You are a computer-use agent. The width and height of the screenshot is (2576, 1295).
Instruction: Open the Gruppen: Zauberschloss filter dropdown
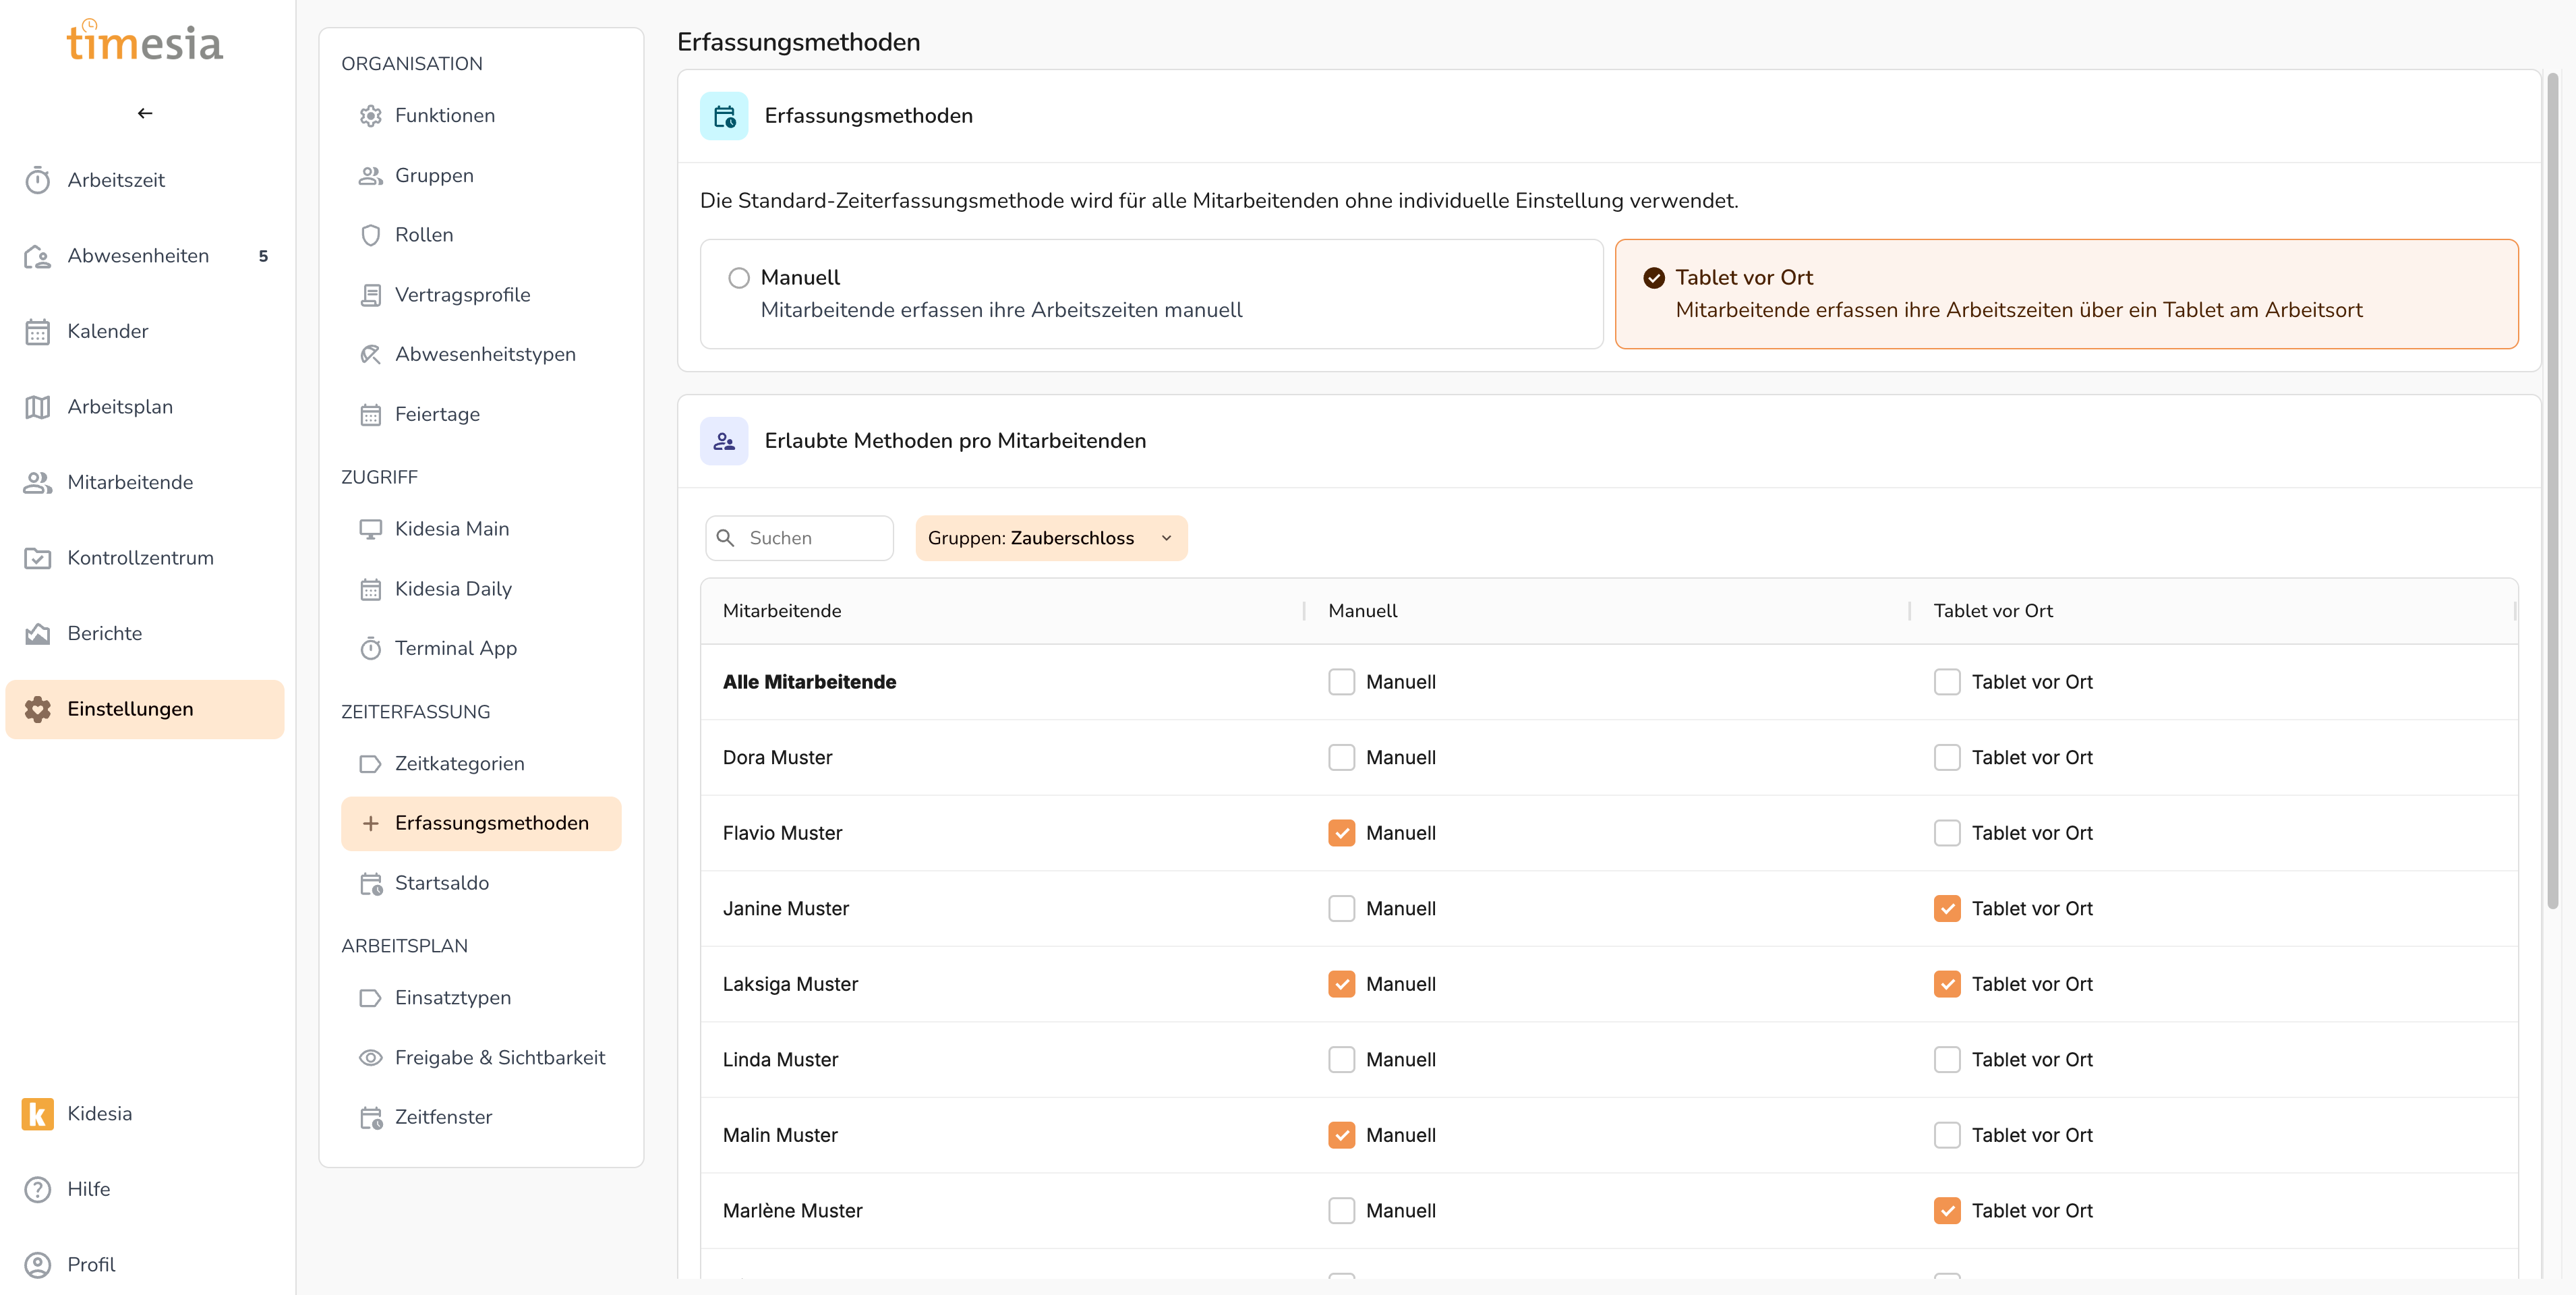pyautogui.click(x=1040, y=538)
